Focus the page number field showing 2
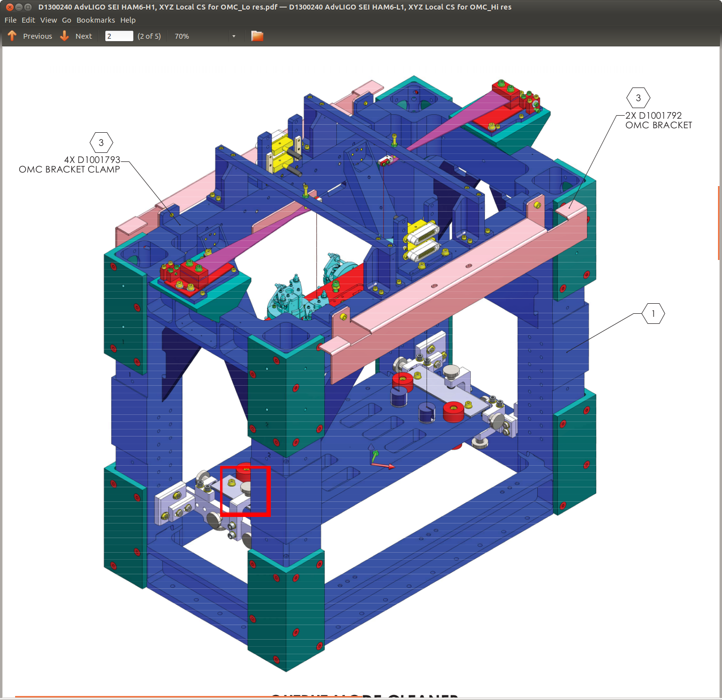The width and height of the screenshot is (722, 700). (119, 36)
